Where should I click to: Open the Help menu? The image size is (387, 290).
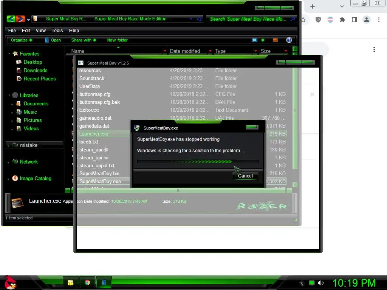[x=74, y=30]
